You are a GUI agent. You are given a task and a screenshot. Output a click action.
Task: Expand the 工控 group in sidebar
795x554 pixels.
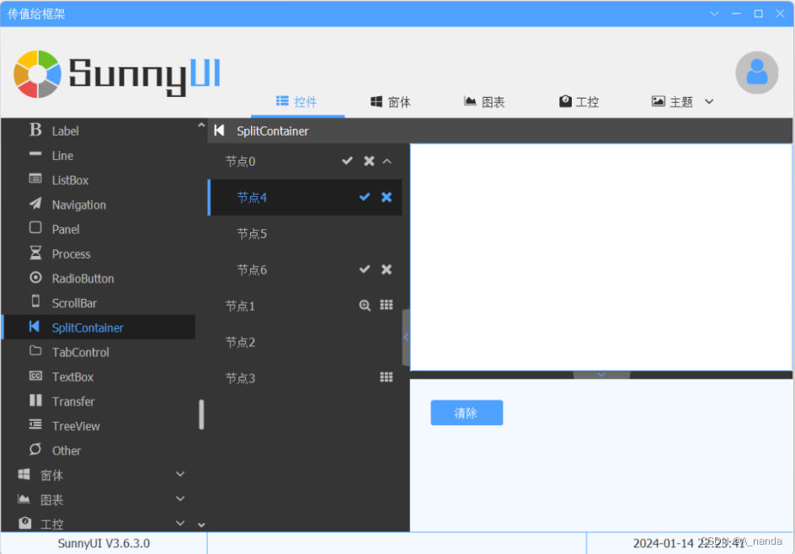(180, 523)
